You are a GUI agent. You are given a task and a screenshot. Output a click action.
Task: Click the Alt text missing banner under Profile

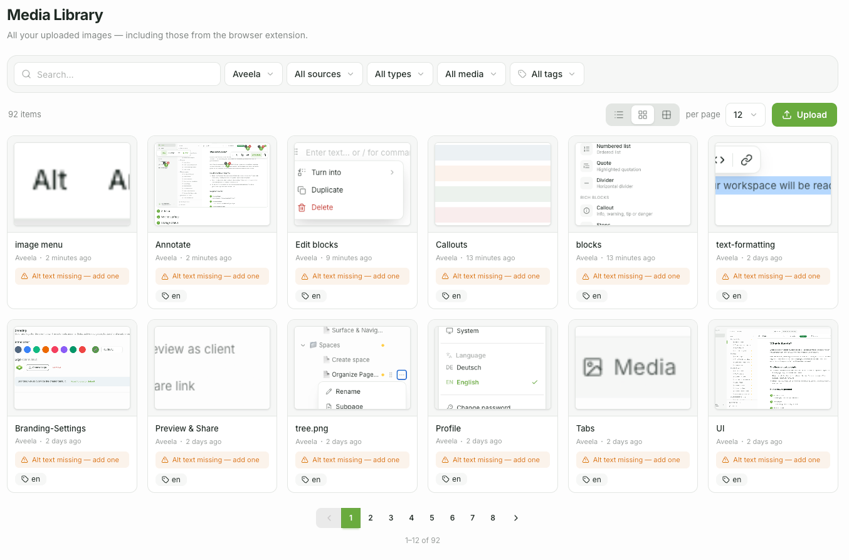tap(492, 460)
